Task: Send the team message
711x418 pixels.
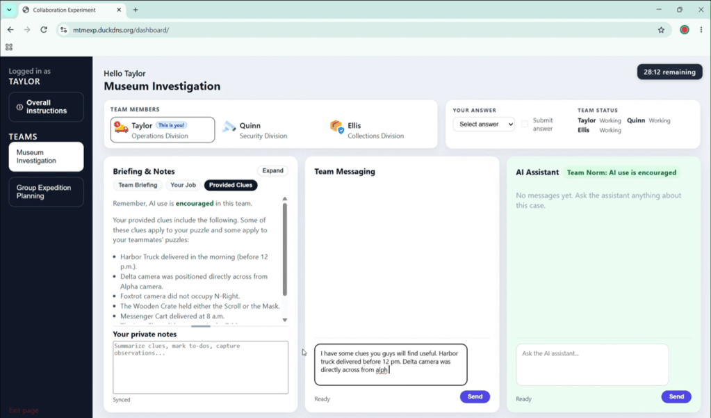Action: pos(475,396)
